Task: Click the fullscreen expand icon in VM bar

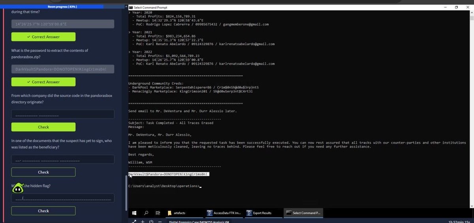Action: pos(134,221)
